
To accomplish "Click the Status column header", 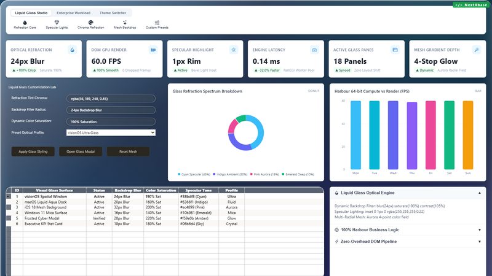I will coord(99,190).
